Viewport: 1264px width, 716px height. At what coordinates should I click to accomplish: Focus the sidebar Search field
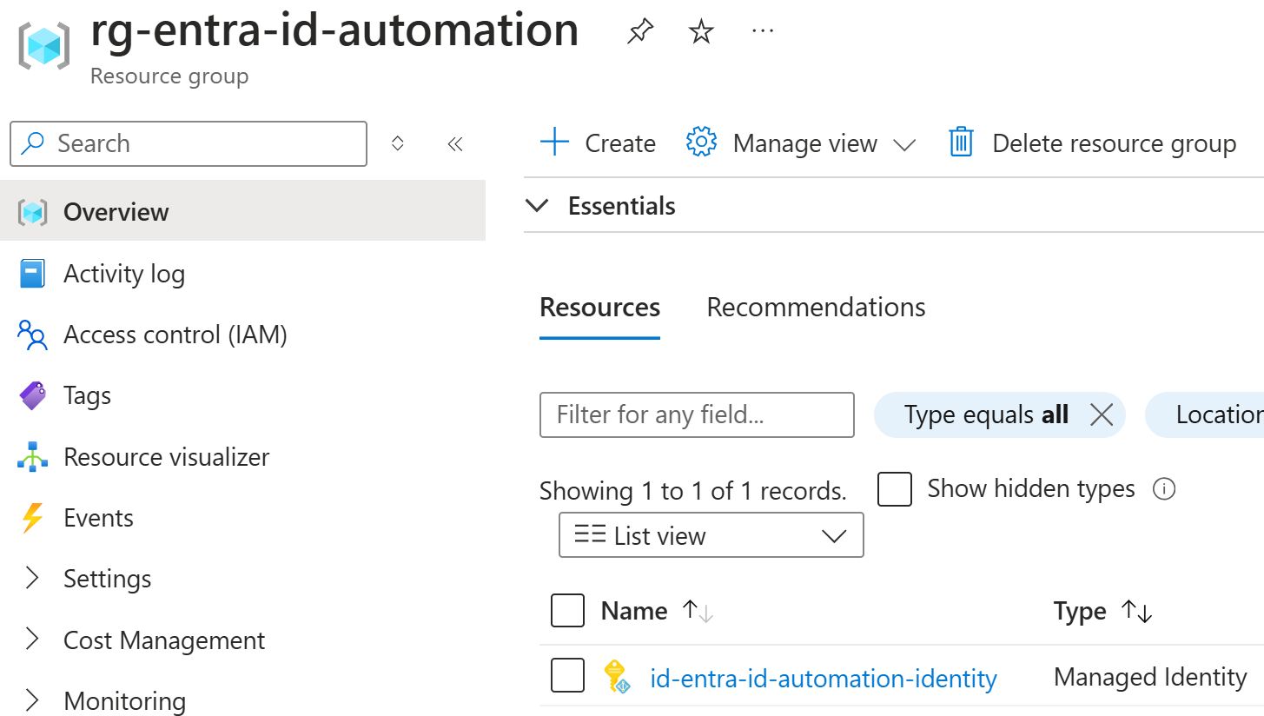coord(189,143)
